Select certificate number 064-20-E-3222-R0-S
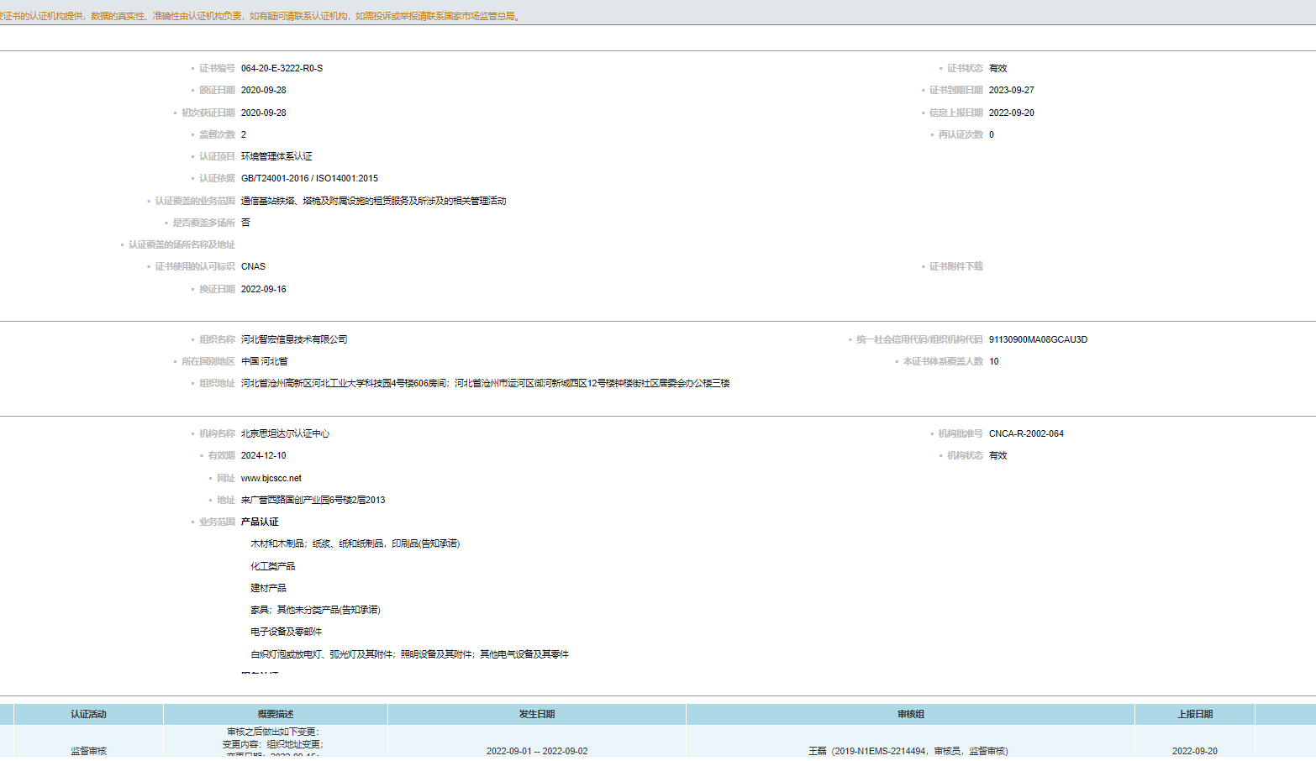Image resolution: width=1316 pixels, height=761 pixels. pos(282,68)
